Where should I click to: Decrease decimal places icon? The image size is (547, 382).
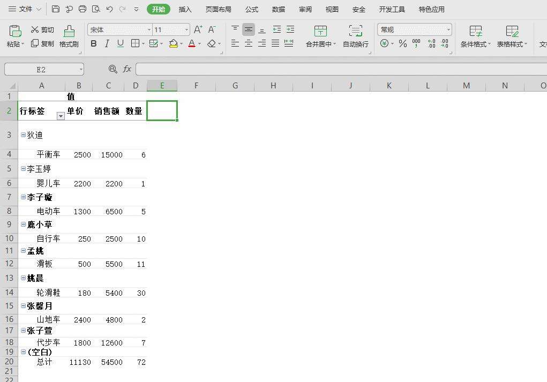(445, 43)
